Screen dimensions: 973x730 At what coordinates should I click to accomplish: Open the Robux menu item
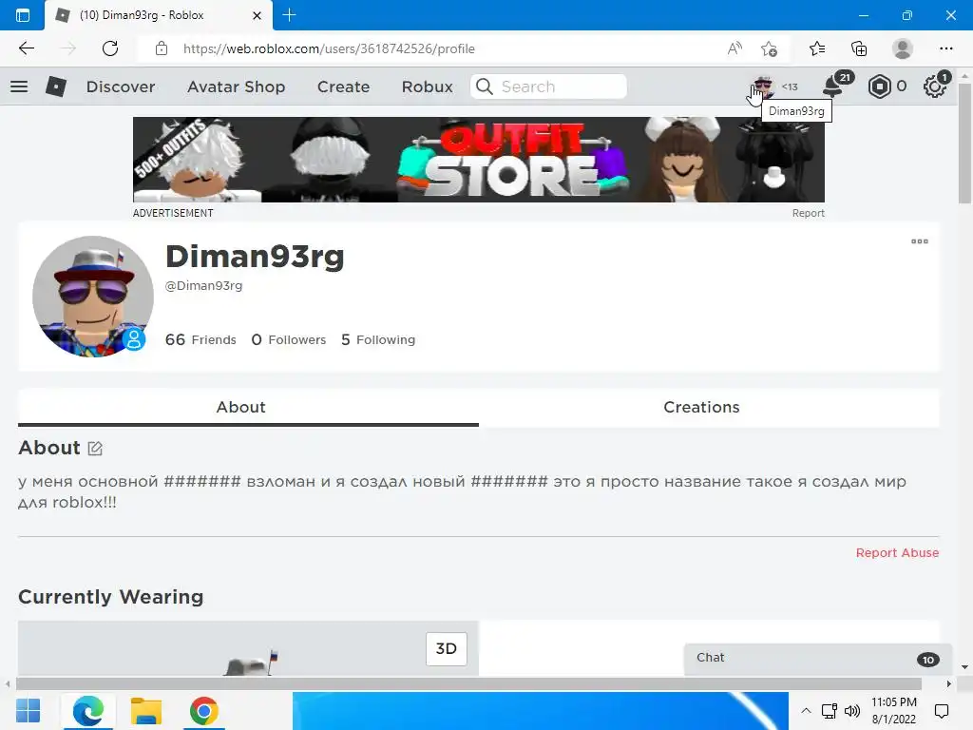coord(427,86)
